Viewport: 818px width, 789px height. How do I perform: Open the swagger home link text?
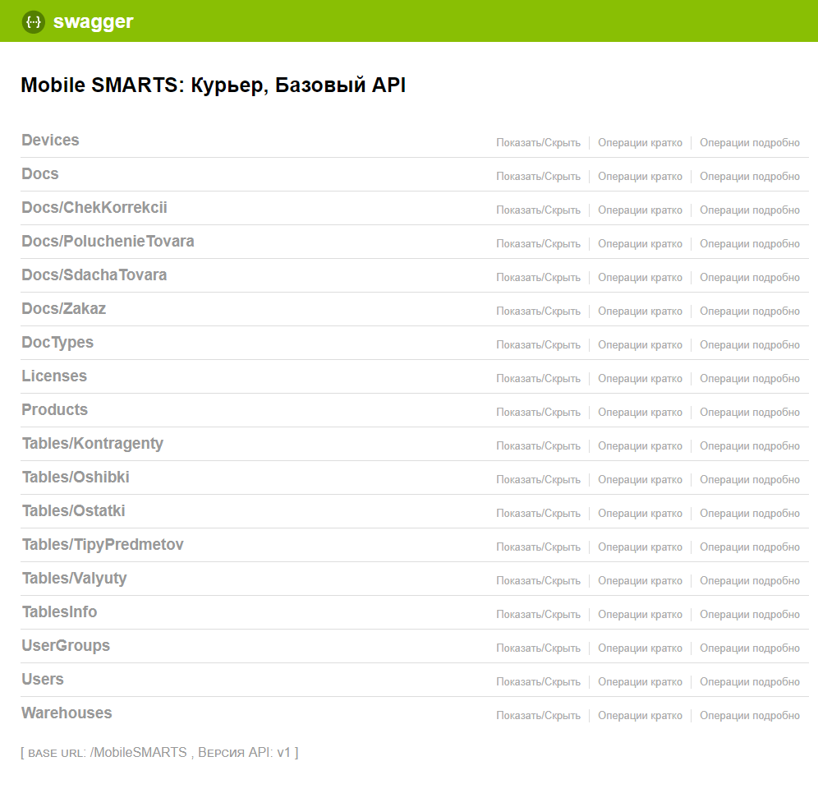[94, 21]
